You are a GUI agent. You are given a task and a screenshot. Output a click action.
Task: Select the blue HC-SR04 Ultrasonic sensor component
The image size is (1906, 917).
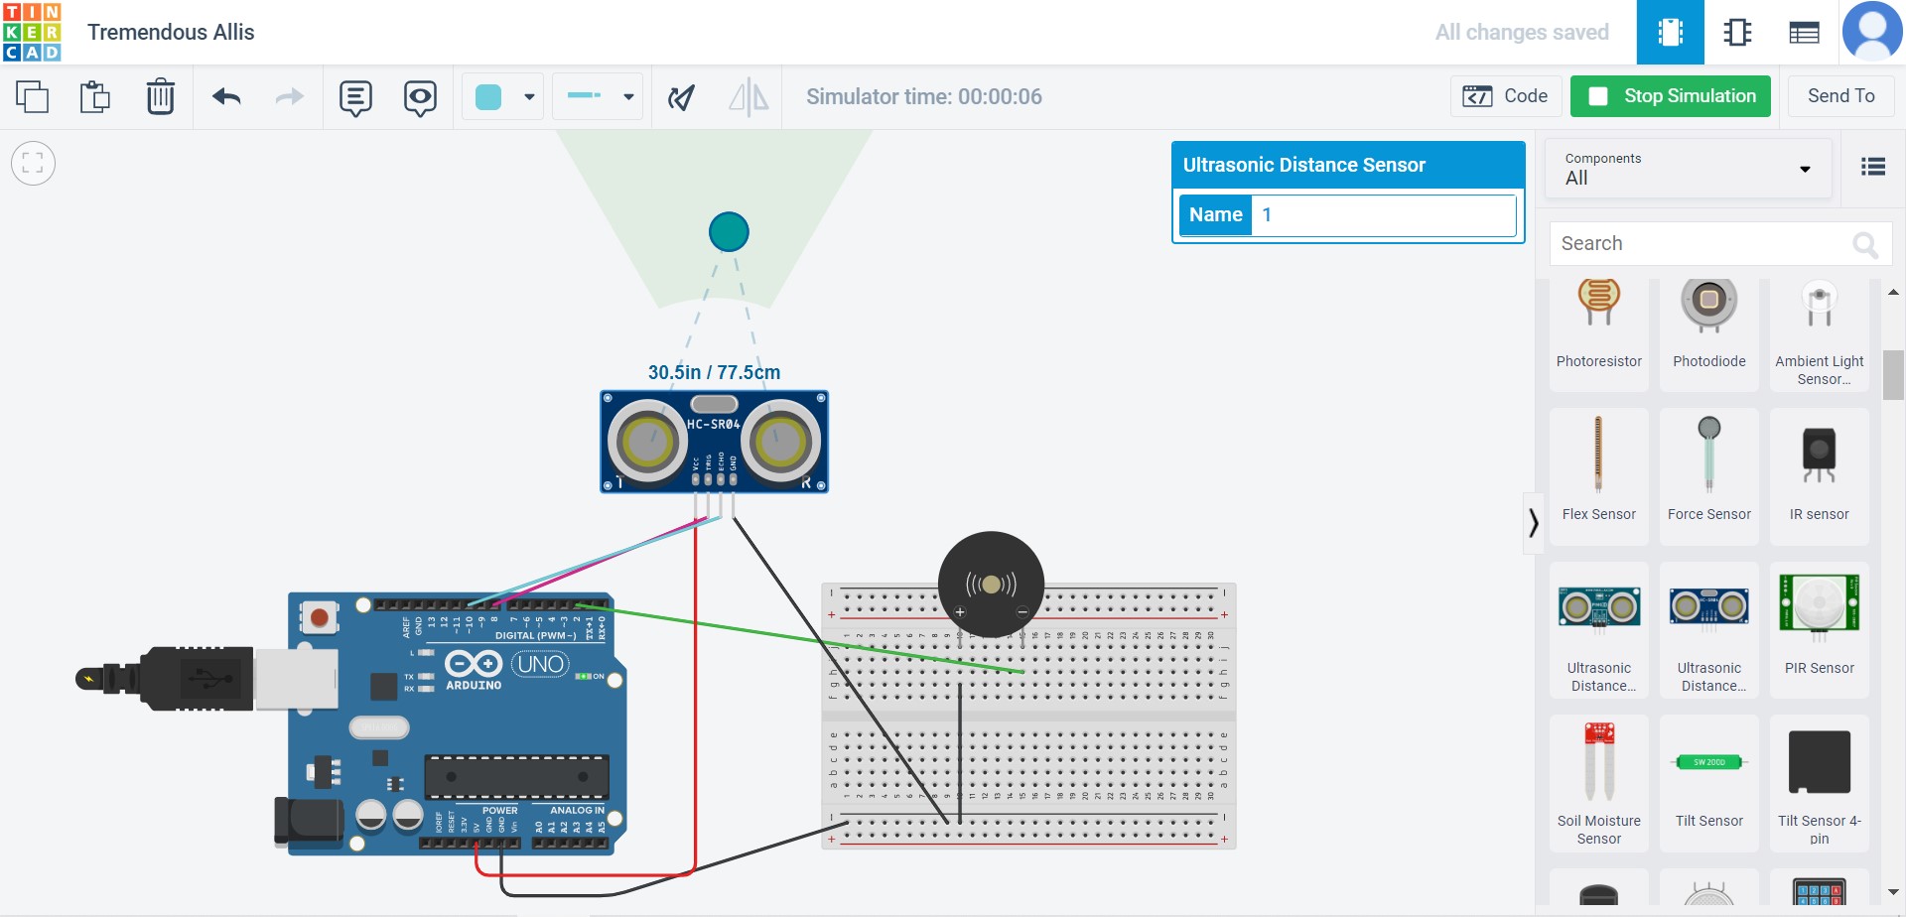point(1708,630)
